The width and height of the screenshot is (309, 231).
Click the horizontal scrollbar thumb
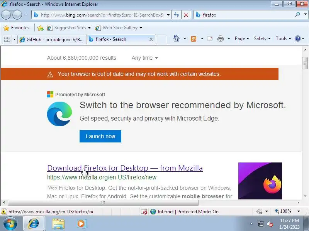(103, 203)
